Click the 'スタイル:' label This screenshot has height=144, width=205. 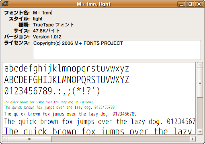19,19
